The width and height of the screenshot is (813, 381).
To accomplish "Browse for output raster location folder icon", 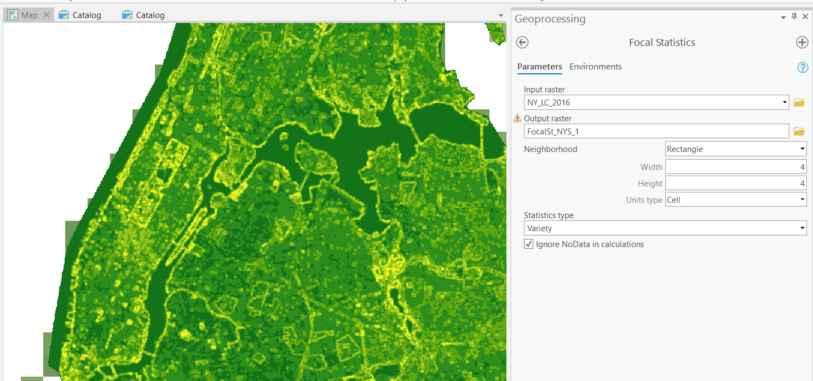I will pos(799,131).
